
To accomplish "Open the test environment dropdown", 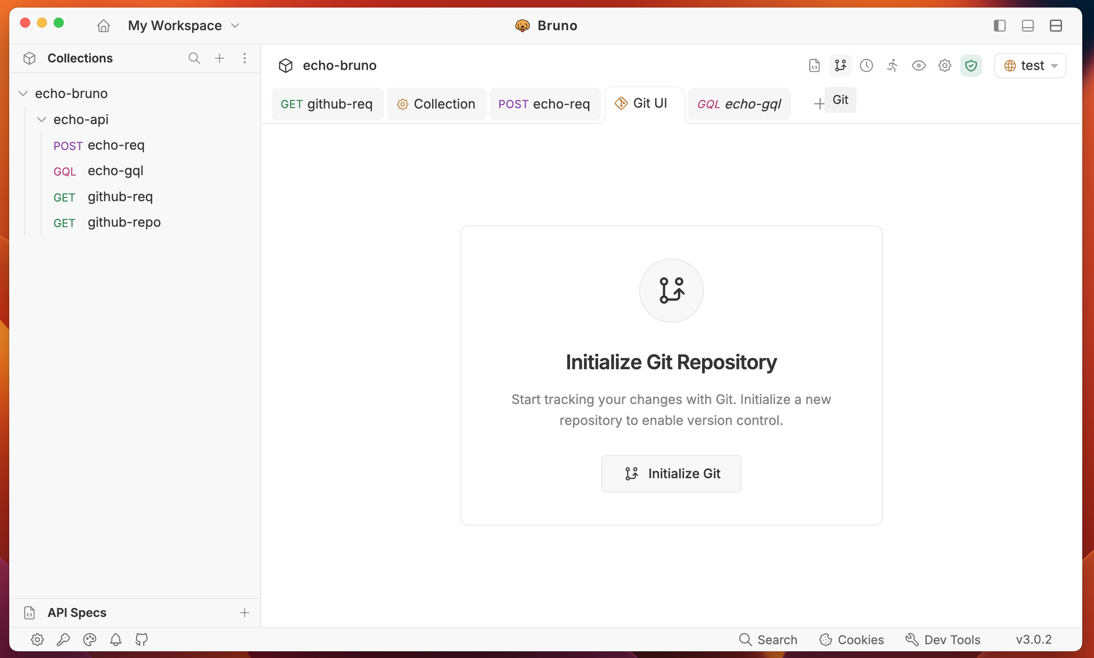I will coord(1030,66).
